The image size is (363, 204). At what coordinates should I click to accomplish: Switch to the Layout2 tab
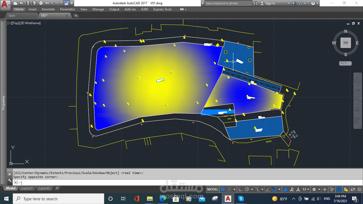pyautogui.click(x=44, y=188)
